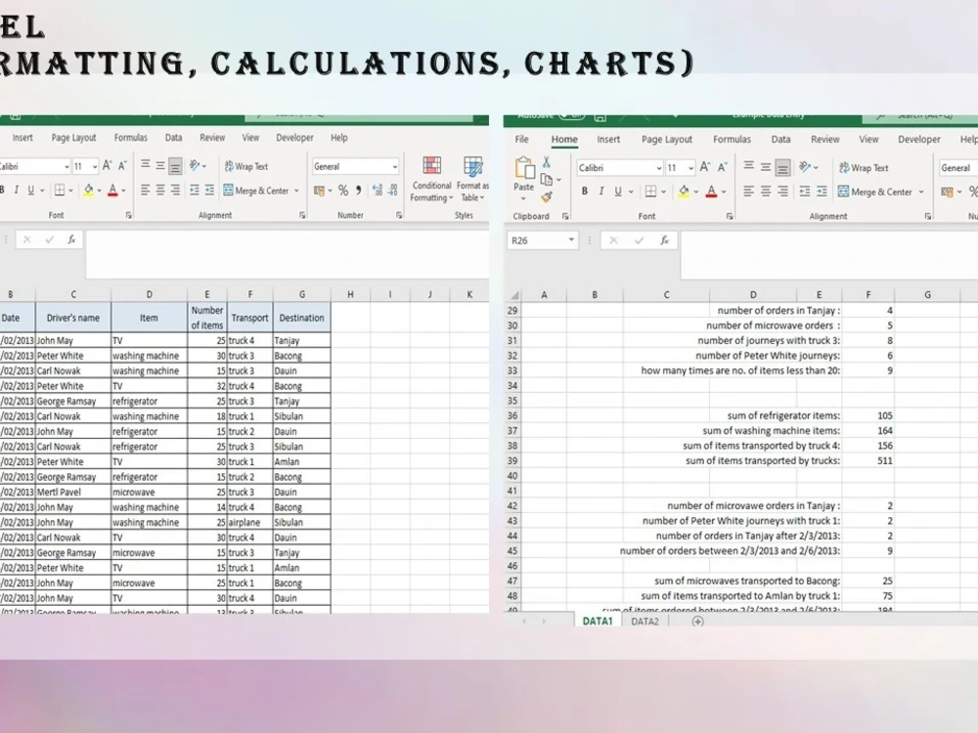
Task: Open Name Box R26 dropdown arrow
Action: pyautogui.click(x=571, y=240)
